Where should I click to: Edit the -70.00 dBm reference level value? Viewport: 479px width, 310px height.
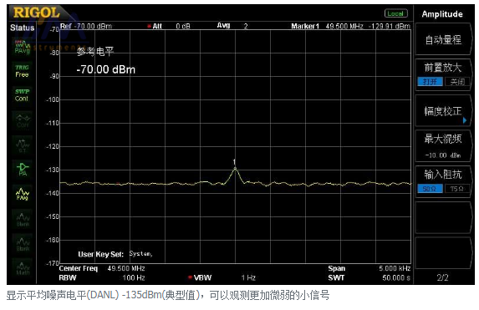tap(105, 69)
